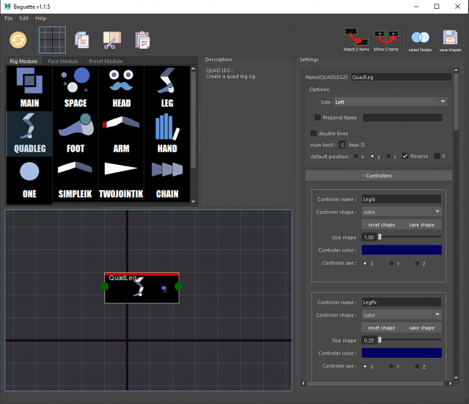Click the orange refresh icon in toolbar
This screenshot has width=469, height=404.
[x=18, y=40]
